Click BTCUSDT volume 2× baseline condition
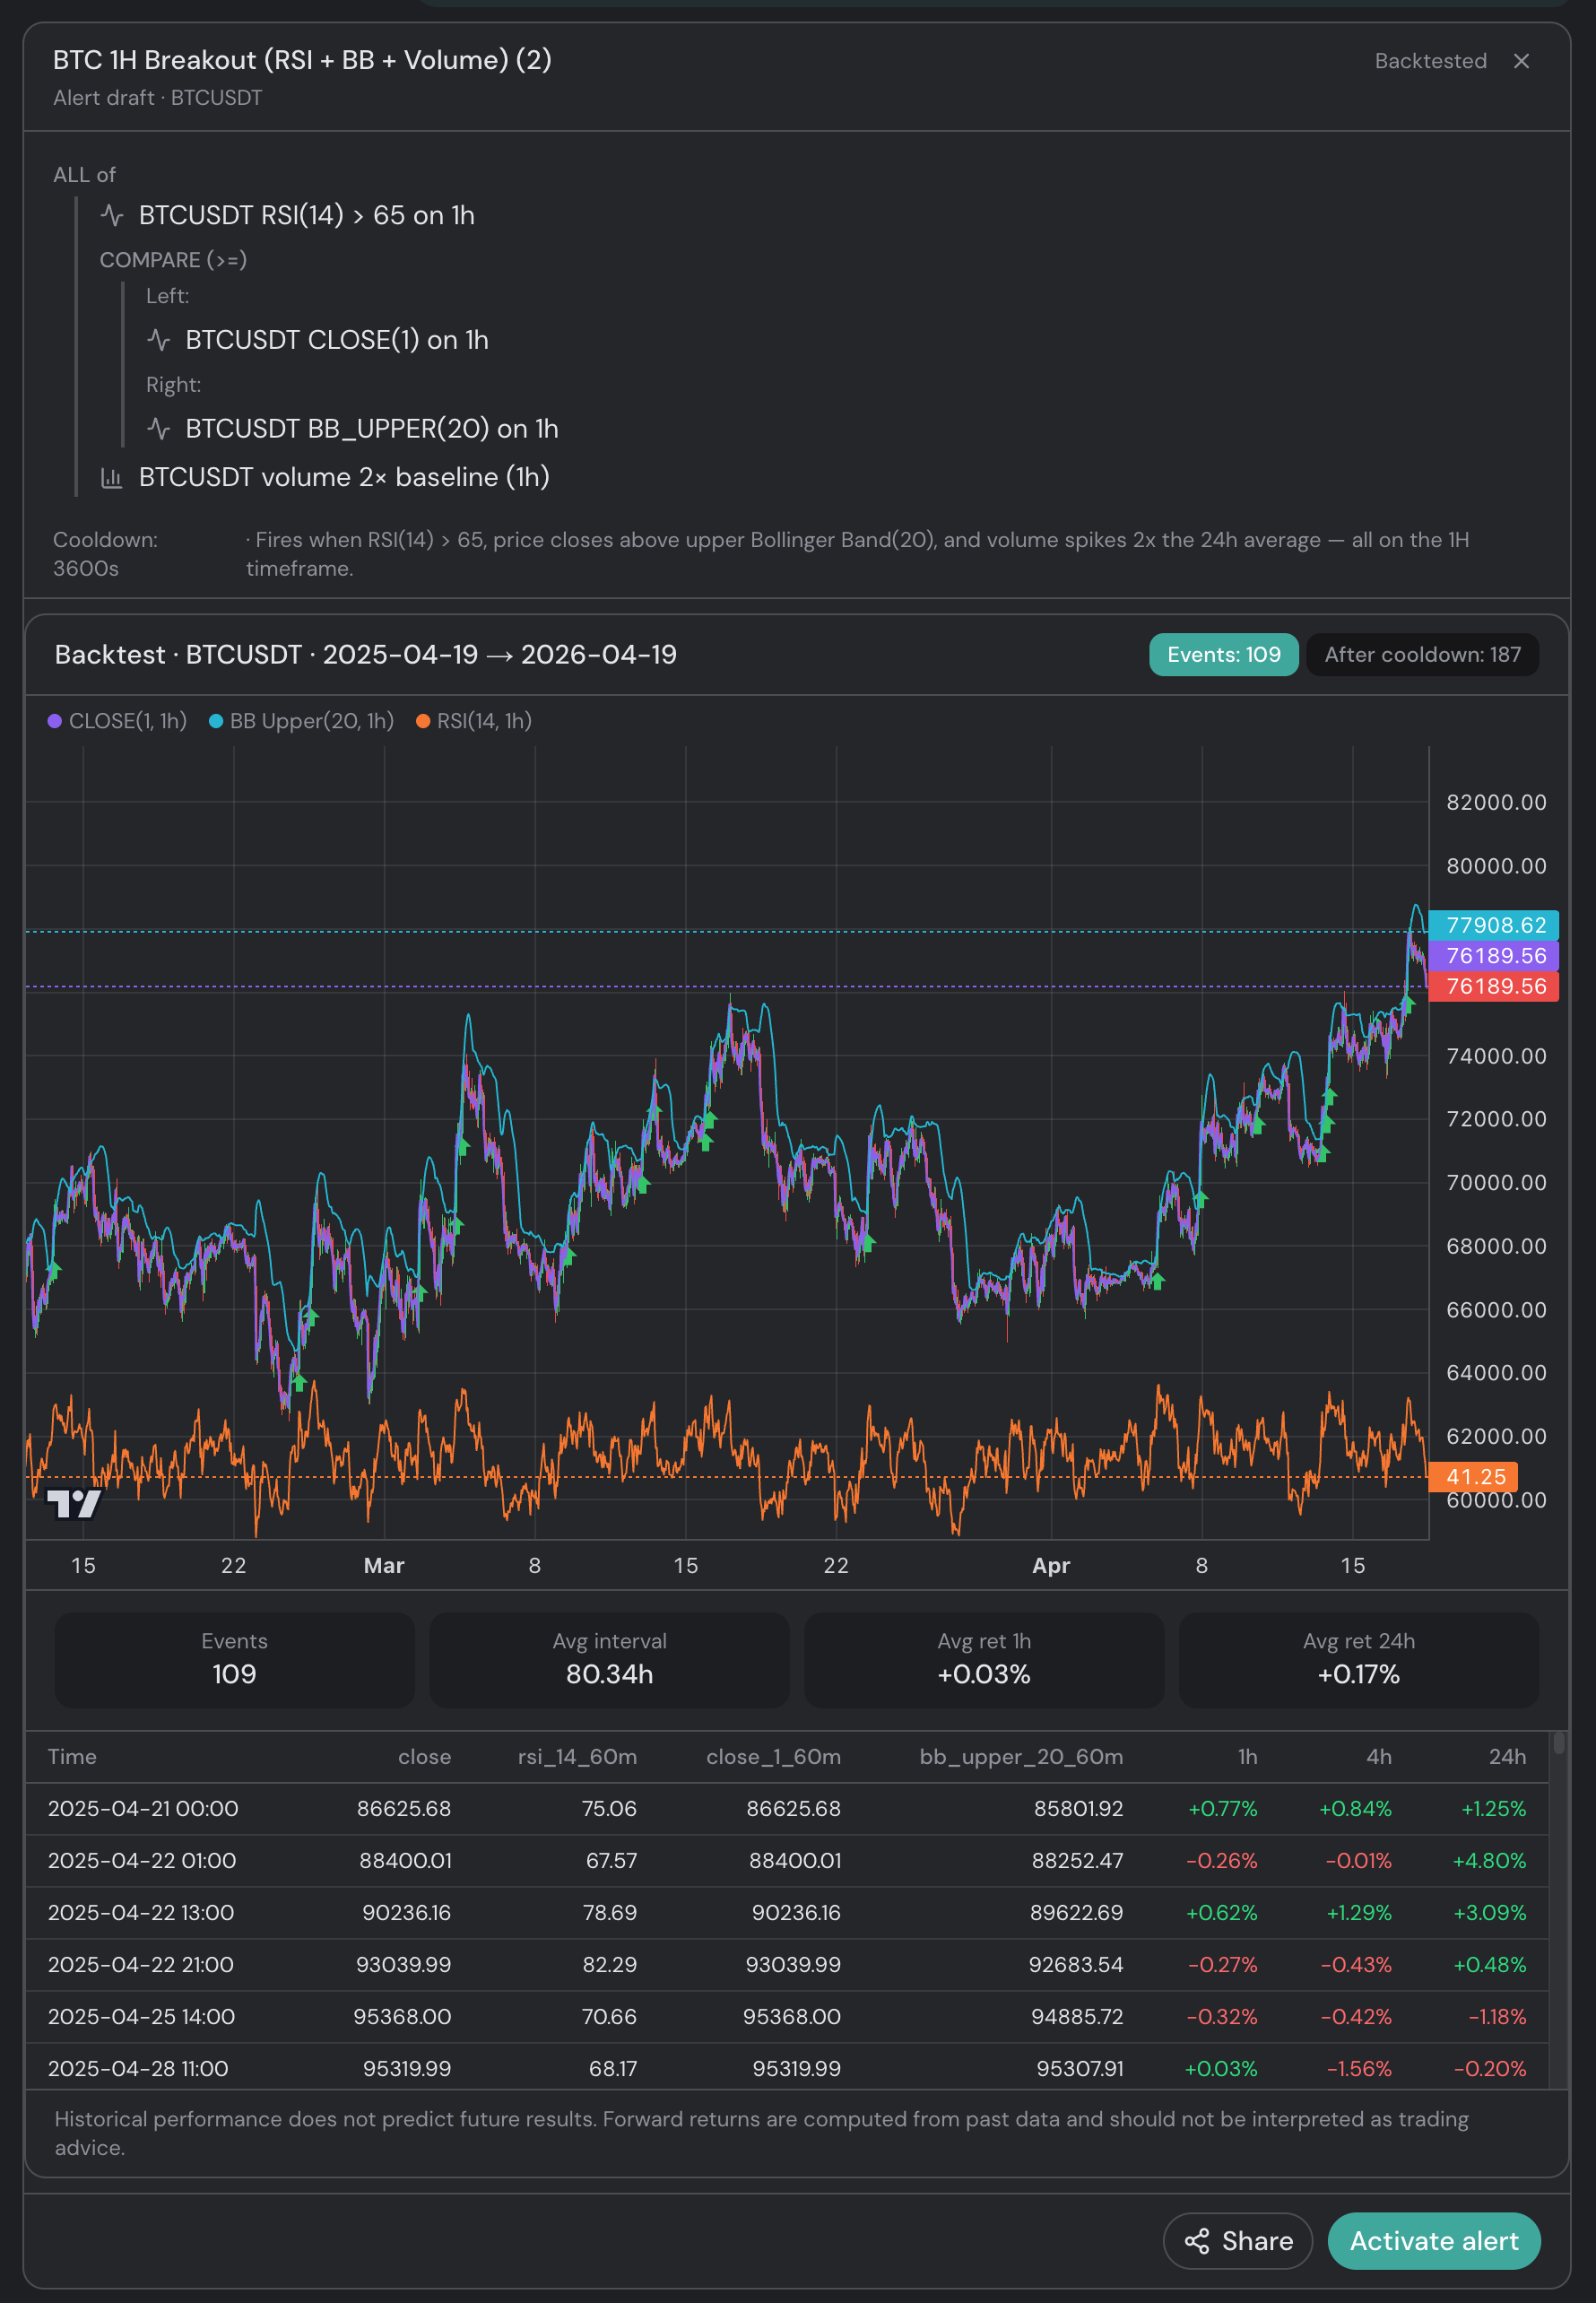 click(x=344, y=478)
